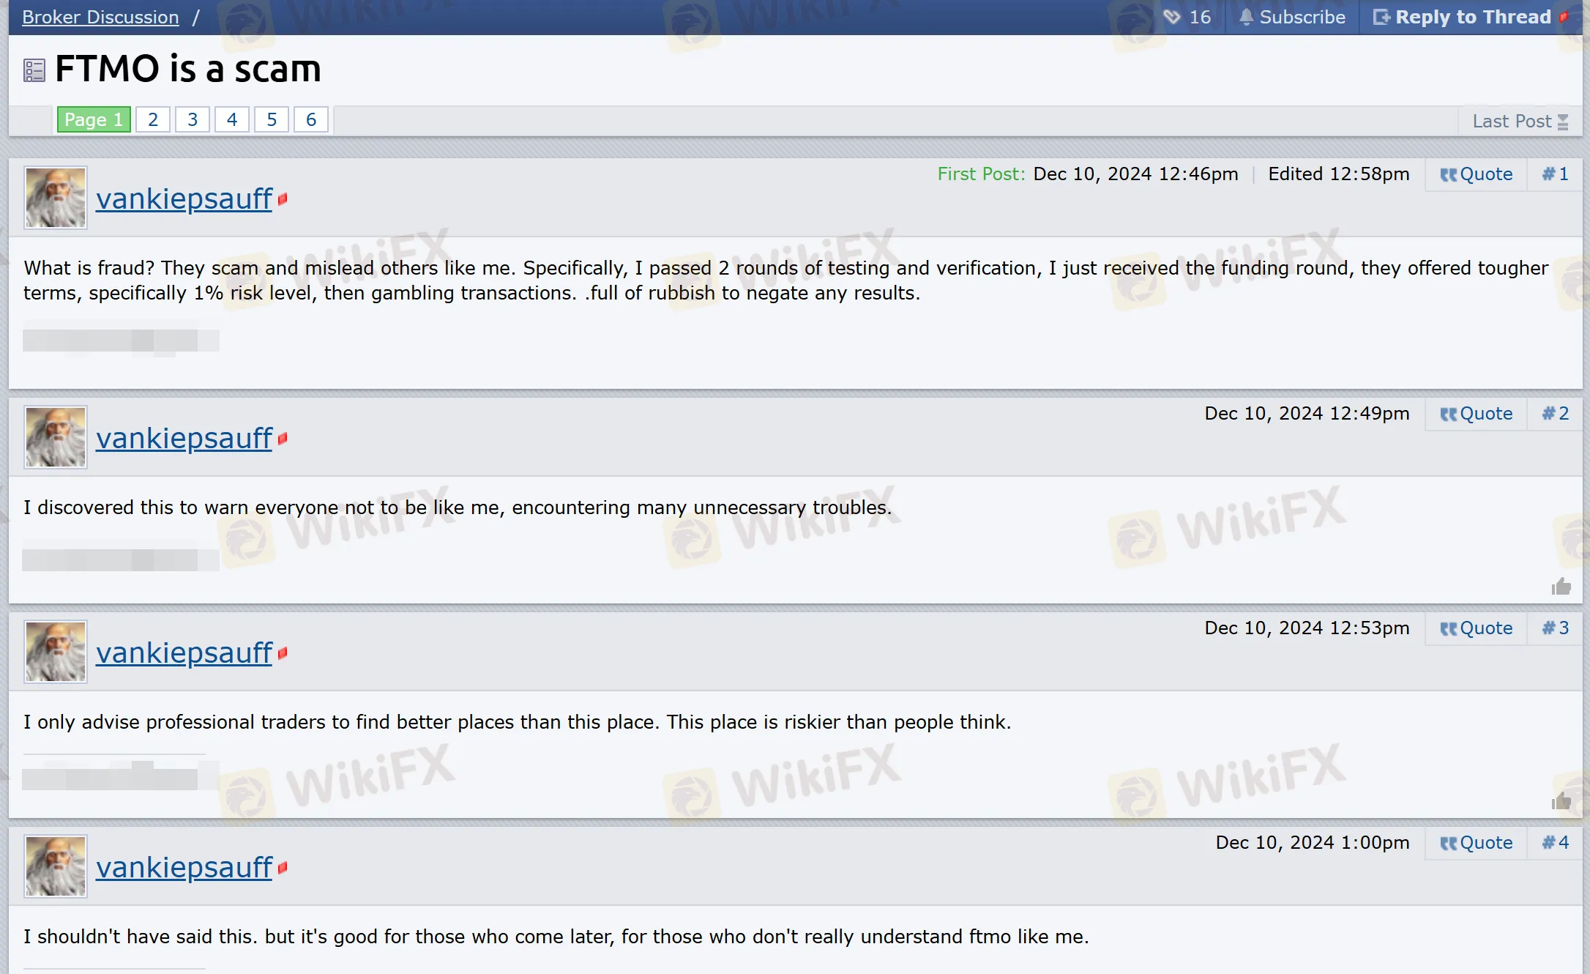Quote post number 2

[1476, 414]
